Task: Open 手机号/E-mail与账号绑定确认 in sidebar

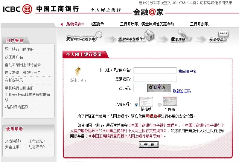Action: (28, 97)
